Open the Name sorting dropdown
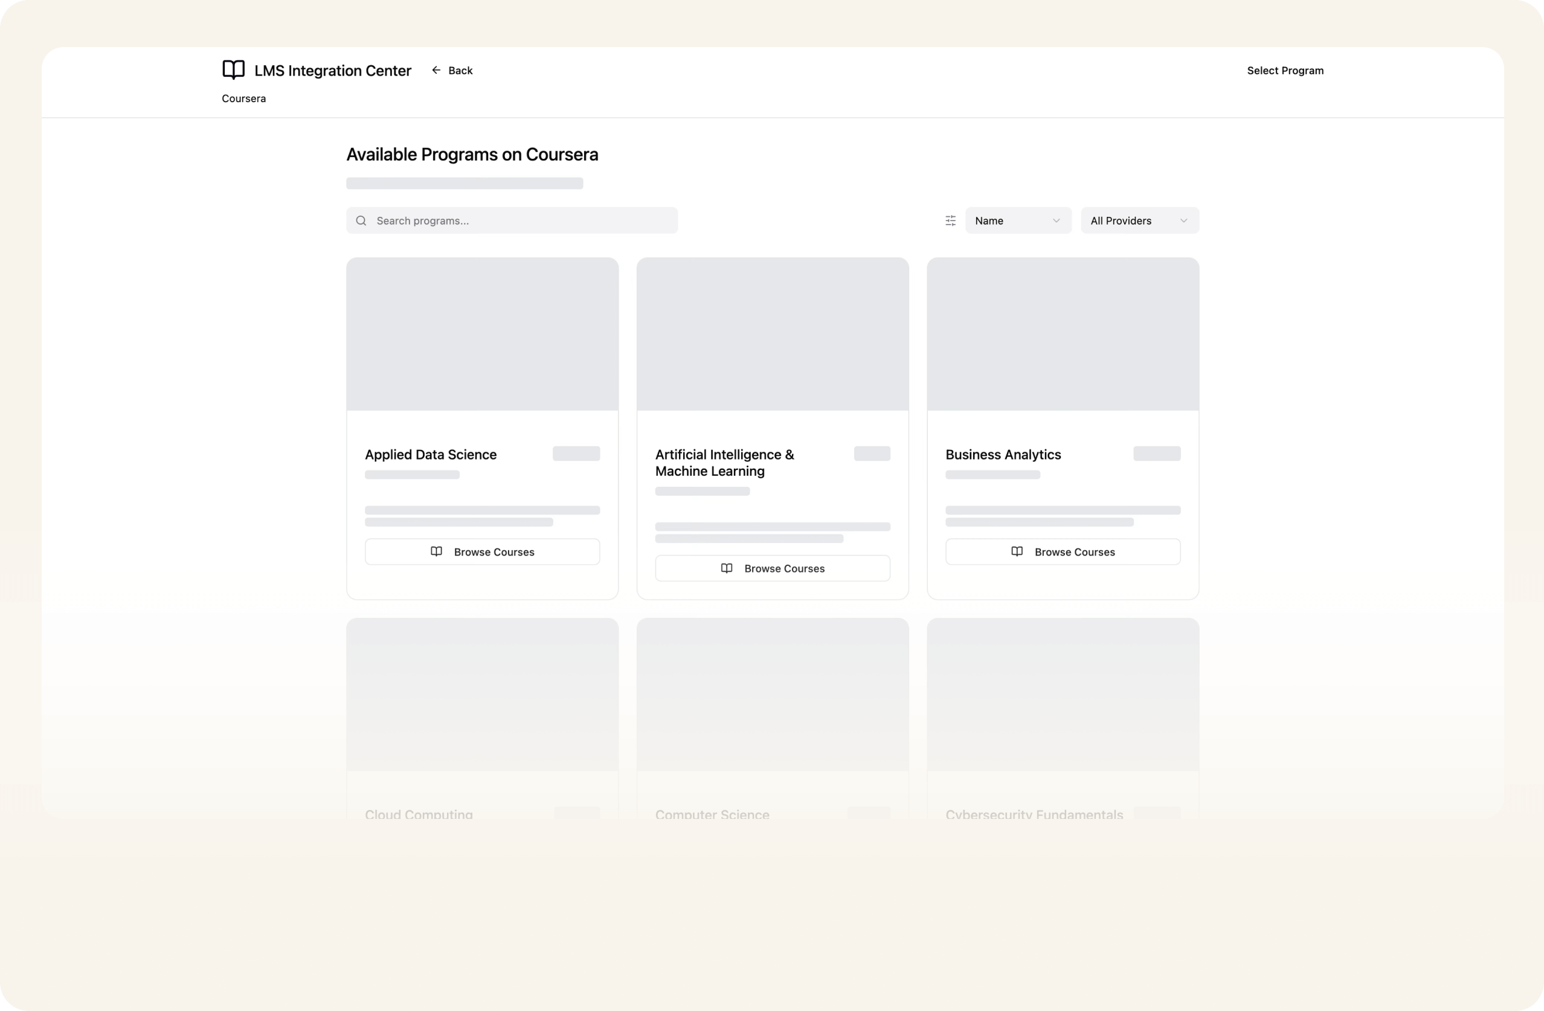Viewport: 1544px width, 1011px height. click(1018, 220)
